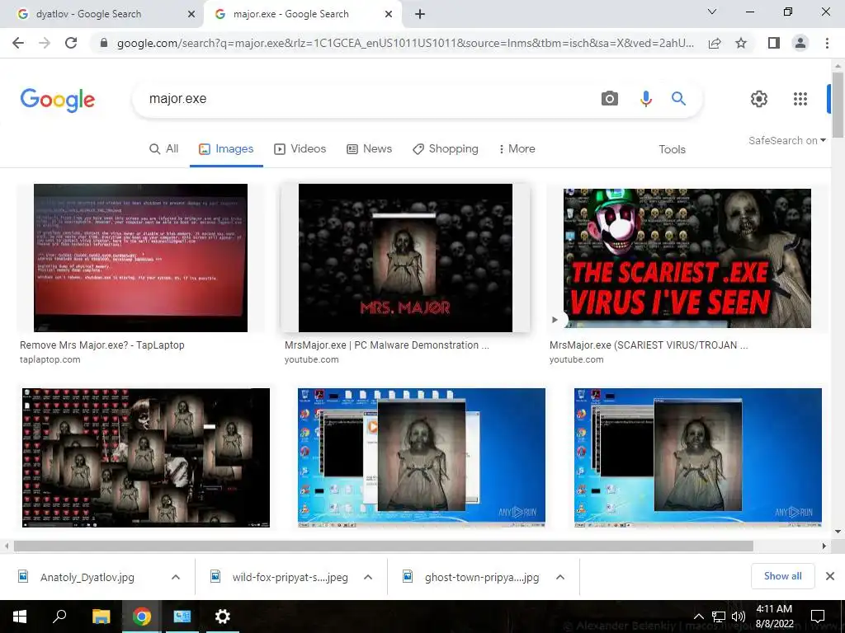The width and height of the screenshot is (845, 633).
Task: Search by image with camera icon
Action: (x=610, y=99)
